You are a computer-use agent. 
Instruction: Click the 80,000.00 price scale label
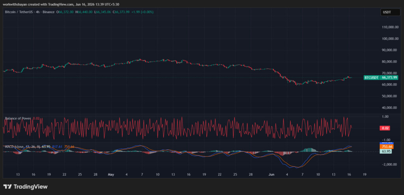[390, 61]
